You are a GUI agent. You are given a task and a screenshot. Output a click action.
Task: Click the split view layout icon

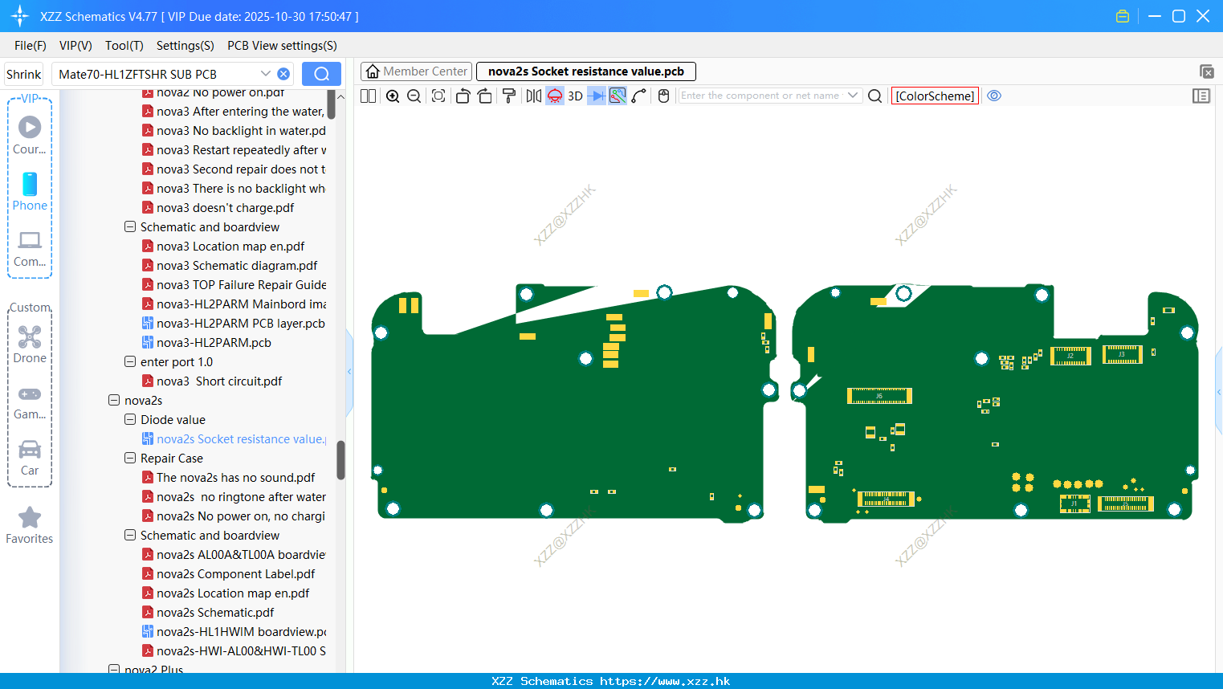(x=368, y=96)
